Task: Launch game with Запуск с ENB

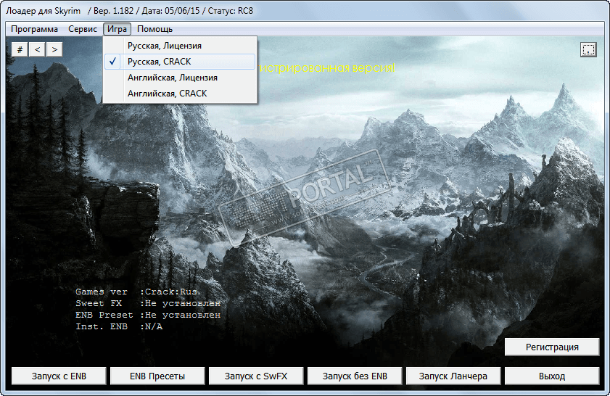Action: tap(59, 376)
